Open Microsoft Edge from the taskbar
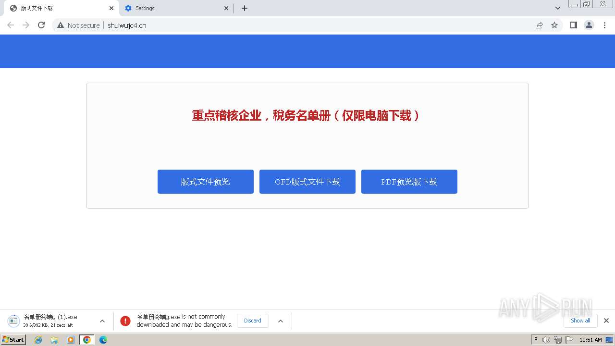Image resolution: width=615 pixels, height=346 pixels. pos(103,340)
